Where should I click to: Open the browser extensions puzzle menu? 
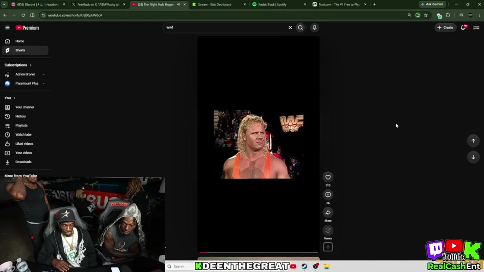point(448,15)
